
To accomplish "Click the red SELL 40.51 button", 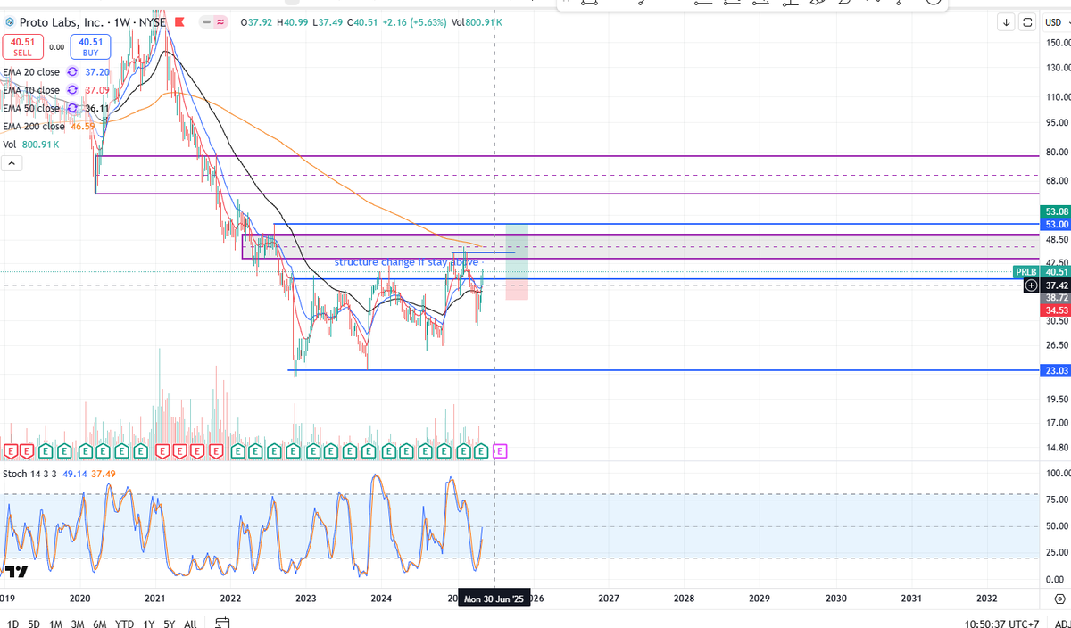I will pyautogui.click(x=22, y=47).
